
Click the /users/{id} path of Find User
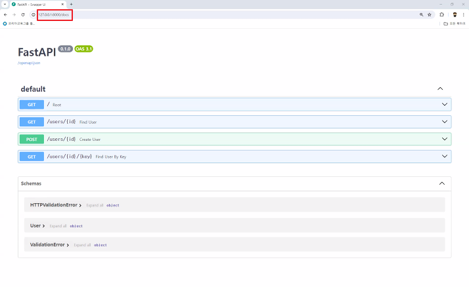tap(61, 122)
